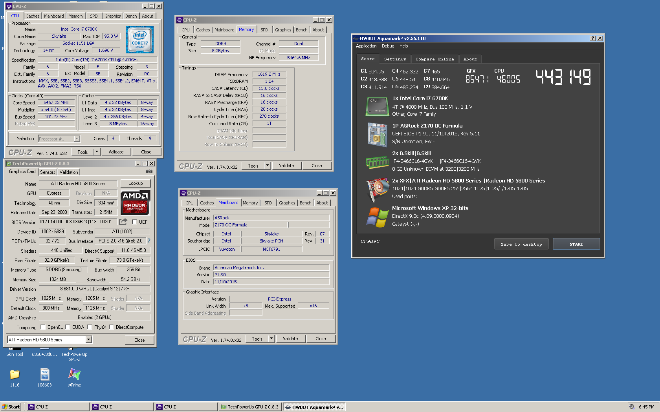Screen dimensions: 660x412
Task: Click the CPU chip icon in Aquamark
Action: point(377,107)
